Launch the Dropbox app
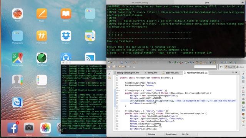246x138 pixels. (x=66, y=36)
